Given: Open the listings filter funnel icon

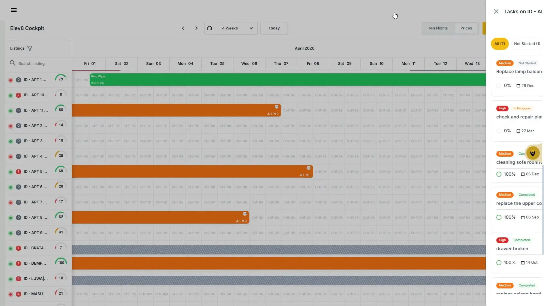Looking at the screenshot, I should 30,48.
